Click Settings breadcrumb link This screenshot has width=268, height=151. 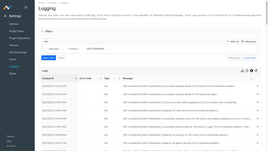point(52,3)
